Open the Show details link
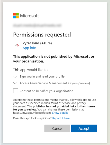The image size is (110, 145). (60, 113)
